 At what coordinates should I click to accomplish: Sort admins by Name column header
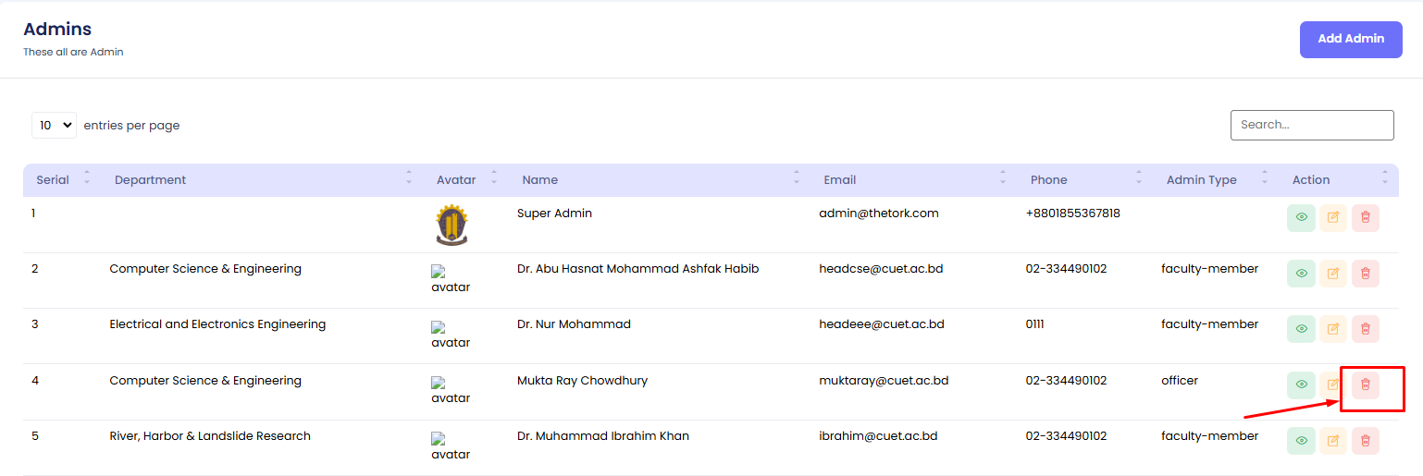point(539,180)
